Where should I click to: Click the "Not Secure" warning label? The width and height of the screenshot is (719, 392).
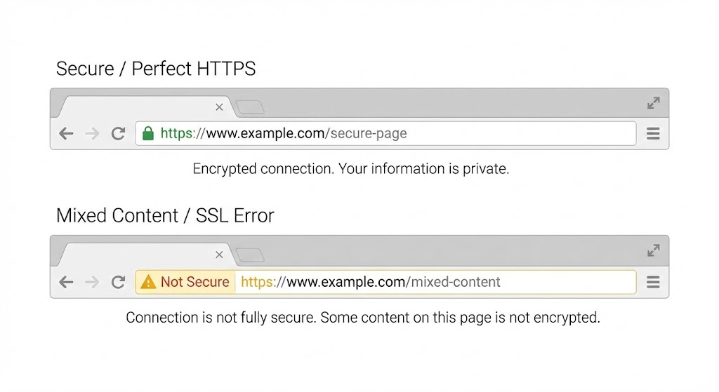[x=194, y=282]
